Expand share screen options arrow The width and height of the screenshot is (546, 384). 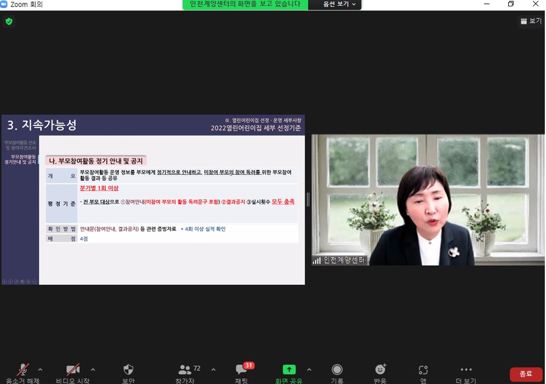(x=309, y=369)
